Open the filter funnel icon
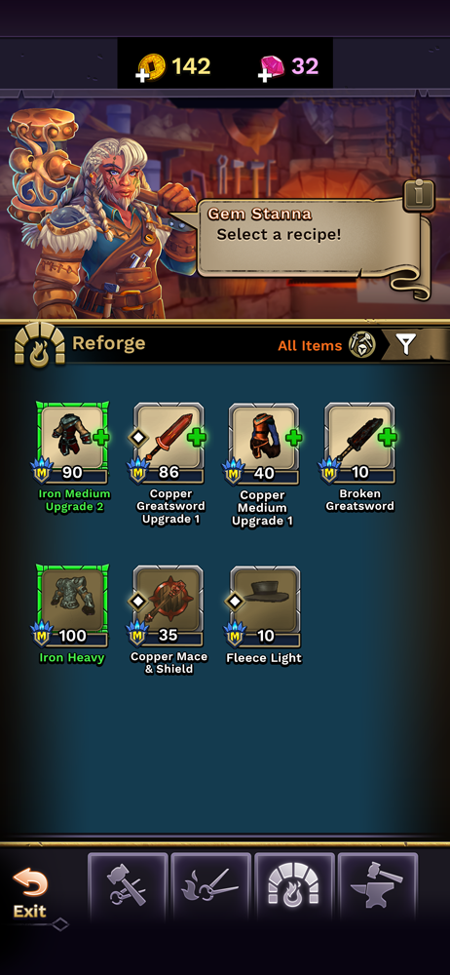The width and height of the screenshot is (450, 975). point(406,344)
